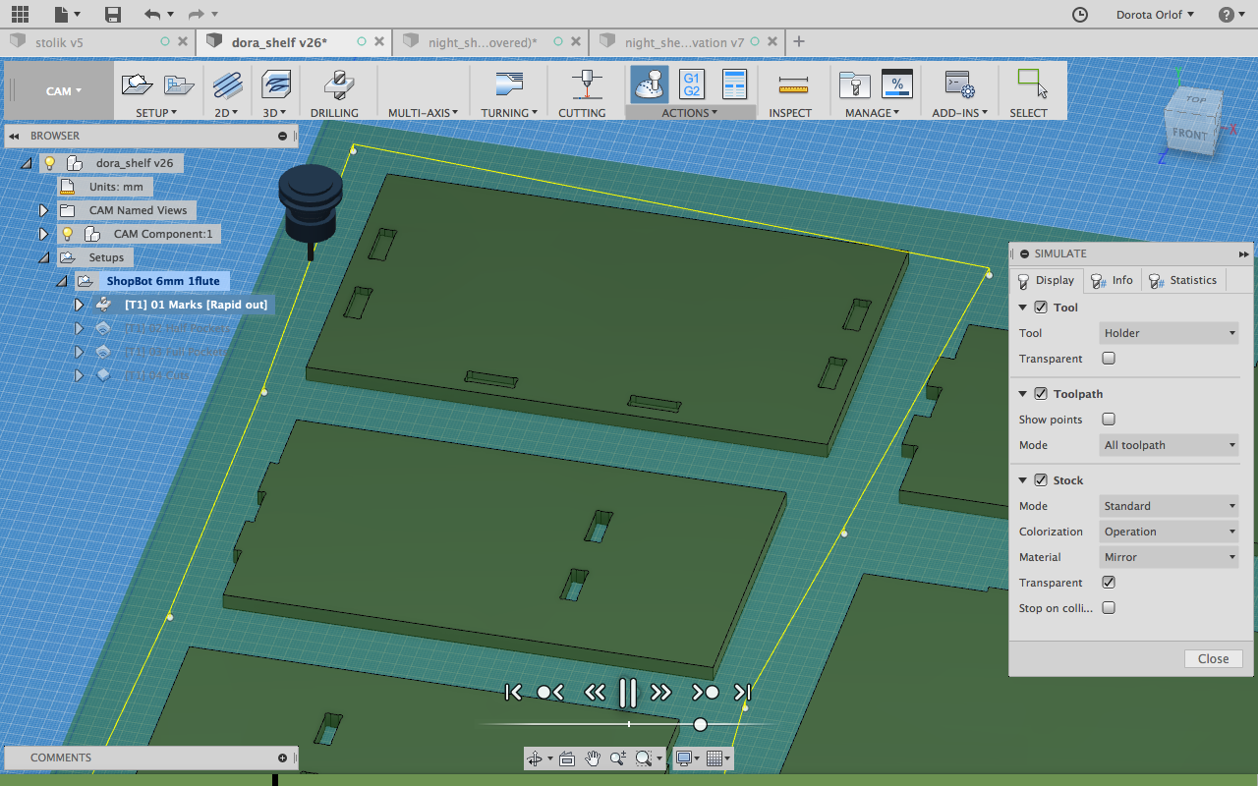This screenshot has width=1258, height=786.
Task: Select the ShopBot 6mm 1flute setup
Action: click(x=163, y=281)
